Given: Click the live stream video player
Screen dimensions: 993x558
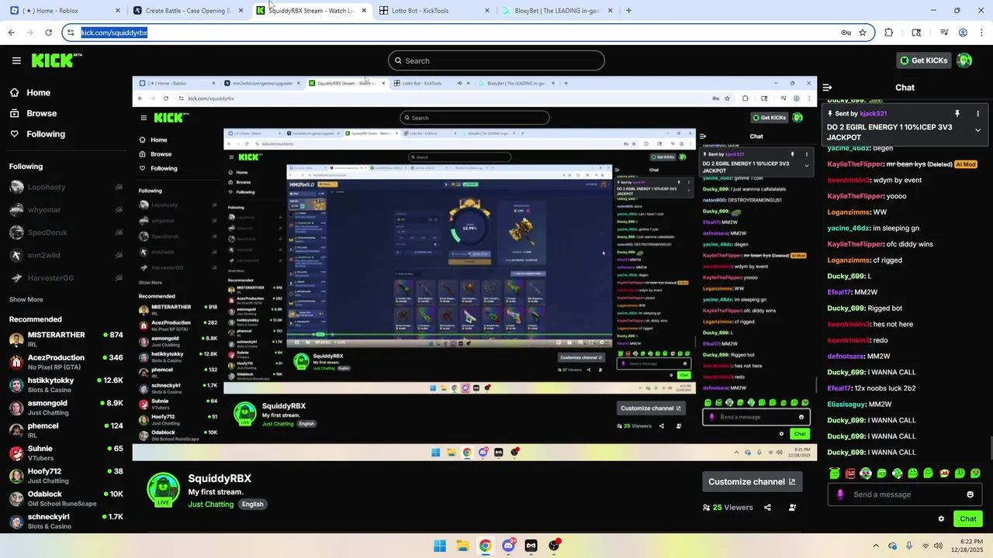Looking at the screenshot, I should click(x=474, y=268).
